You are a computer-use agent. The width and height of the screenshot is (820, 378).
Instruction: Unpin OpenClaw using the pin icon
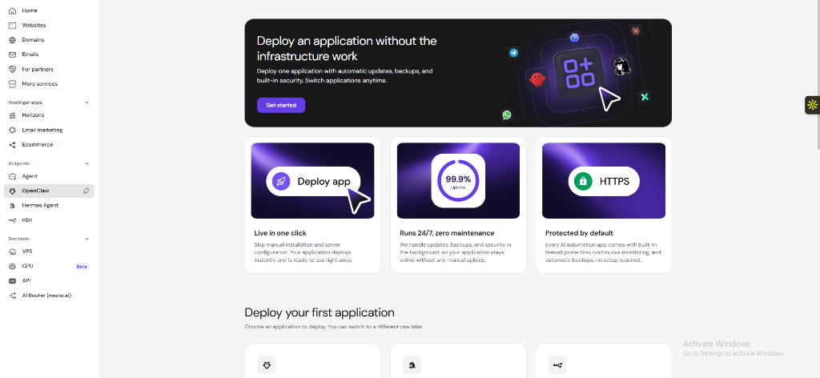pyautogui.click(x=86, y=191)
